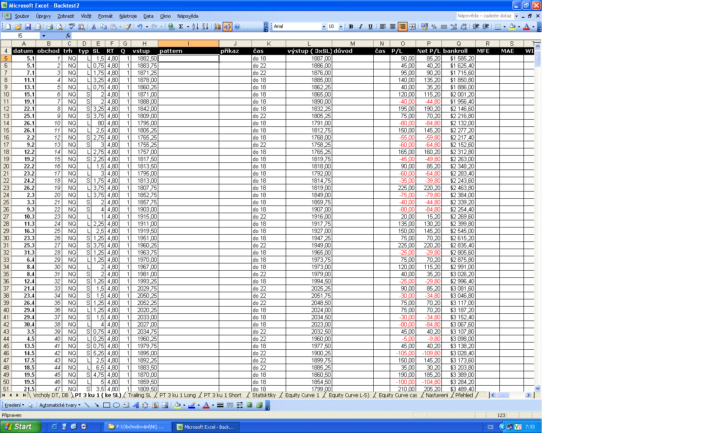Jump to the first sheet tab
This screenshot has height=433, width=711.
[4, 395]
